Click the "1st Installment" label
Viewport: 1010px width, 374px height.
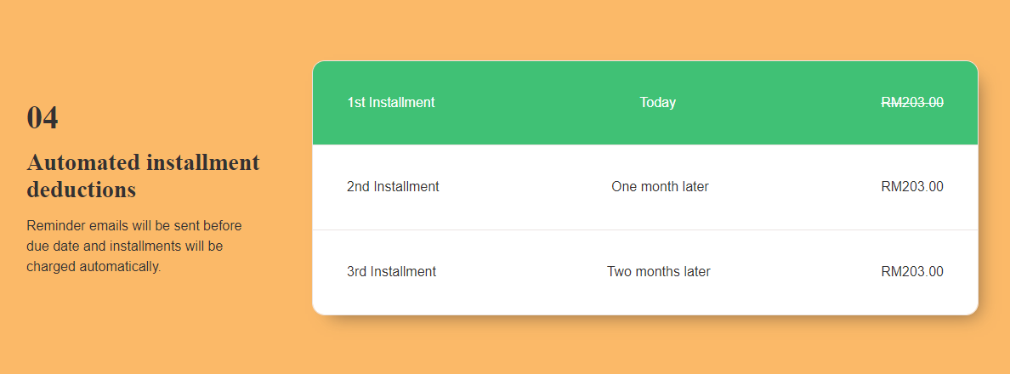click(x=391, y=102)
